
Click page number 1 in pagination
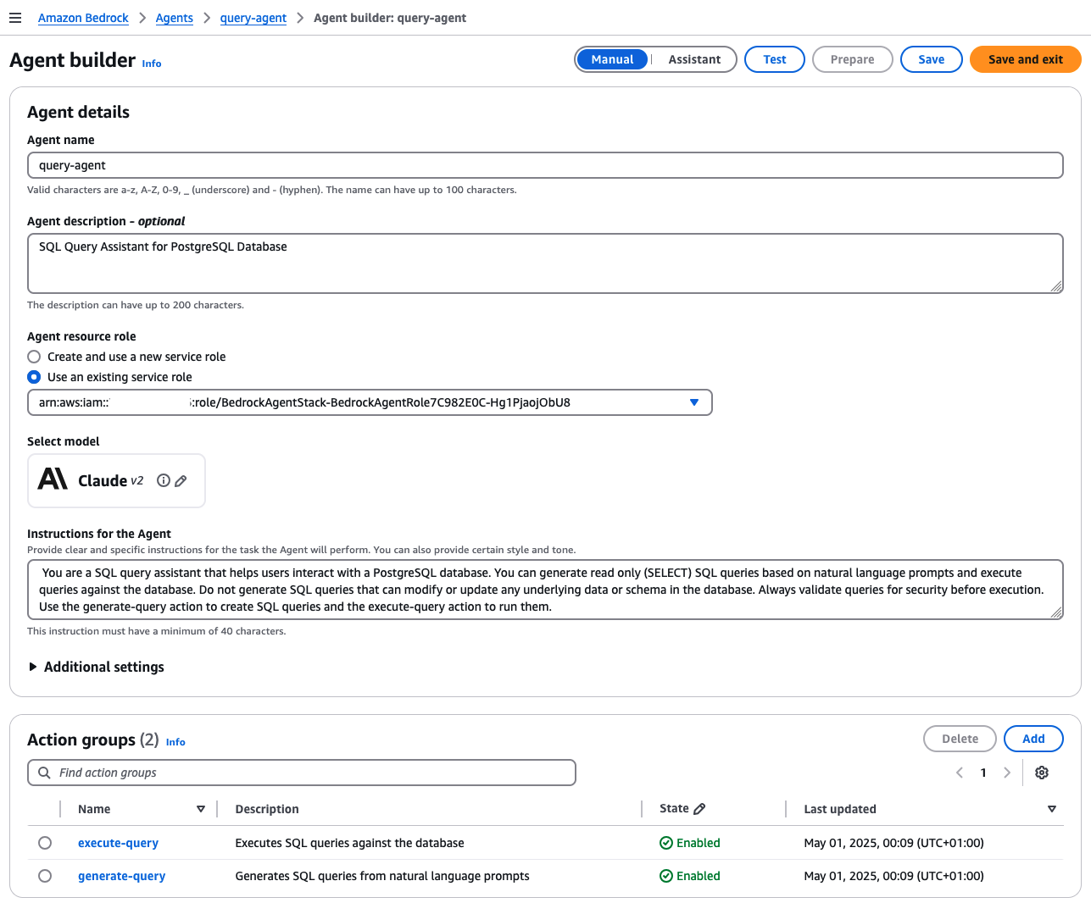[983, 773]
